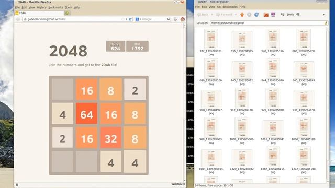Click the Firefox page vertical scrollbar
This screenshot has height=188, width=335.
pyautogui.click(x=185, y=103)
